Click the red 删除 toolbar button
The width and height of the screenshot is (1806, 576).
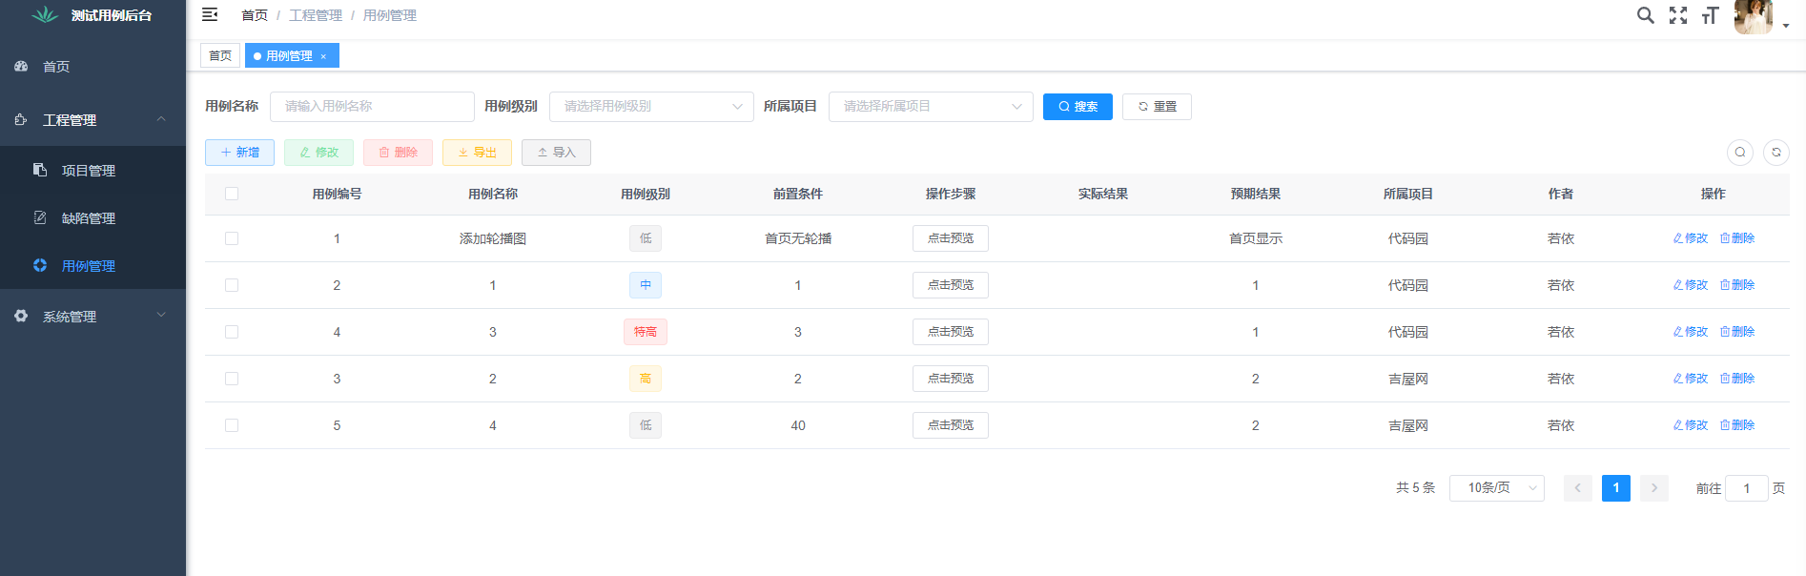[398, 153]
